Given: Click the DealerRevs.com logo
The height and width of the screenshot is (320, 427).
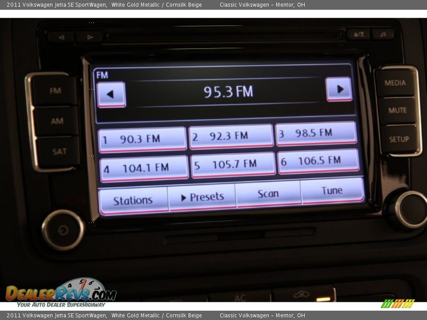Looking at the screenshot, I should [60, 293].
